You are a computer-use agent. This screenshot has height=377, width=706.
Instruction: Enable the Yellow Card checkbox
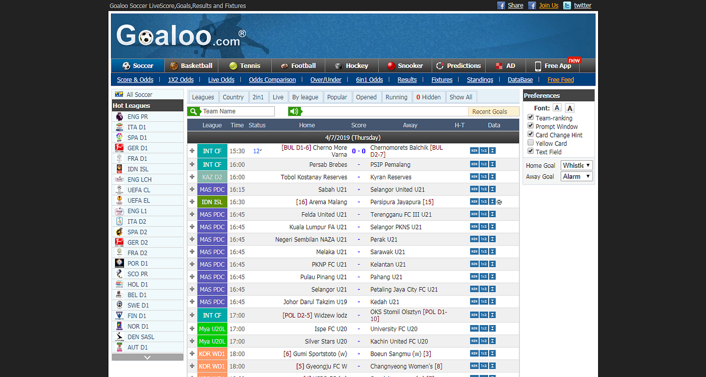tap(531, 143)
